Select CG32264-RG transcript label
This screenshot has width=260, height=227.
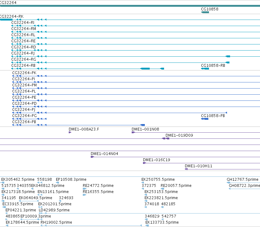click(x=24, y=59)
